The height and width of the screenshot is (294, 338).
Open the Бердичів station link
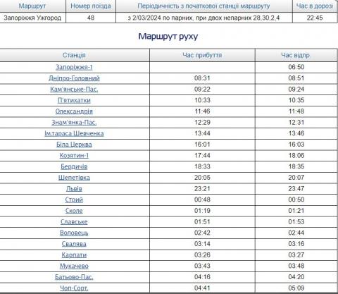tap(74, 166)
